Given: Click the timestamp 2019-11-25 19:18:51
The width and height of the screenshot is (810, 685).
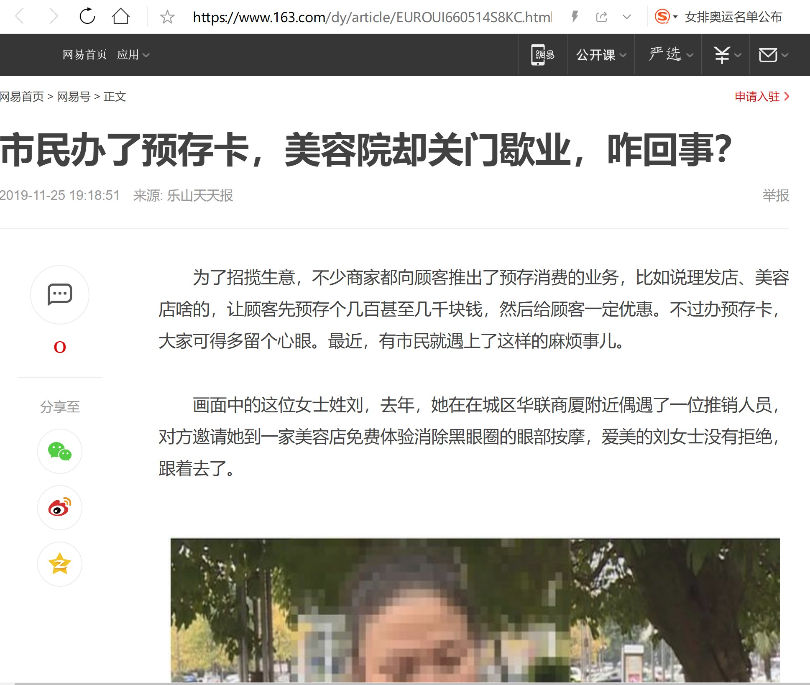Looking at the screenshot, I should (x=60, y=195).
